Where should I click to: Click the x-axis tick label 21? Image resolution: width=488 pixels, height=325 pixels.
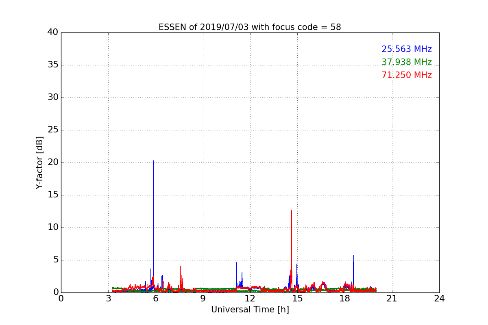[392, 299]
